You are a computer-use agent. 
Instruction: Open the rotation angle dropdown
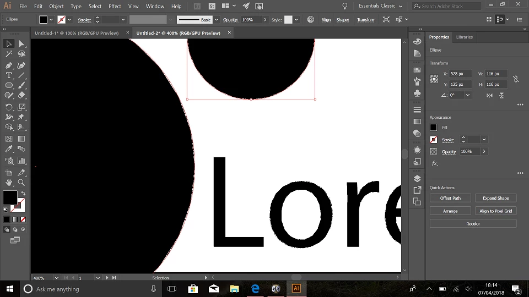[x=468, y=95]
